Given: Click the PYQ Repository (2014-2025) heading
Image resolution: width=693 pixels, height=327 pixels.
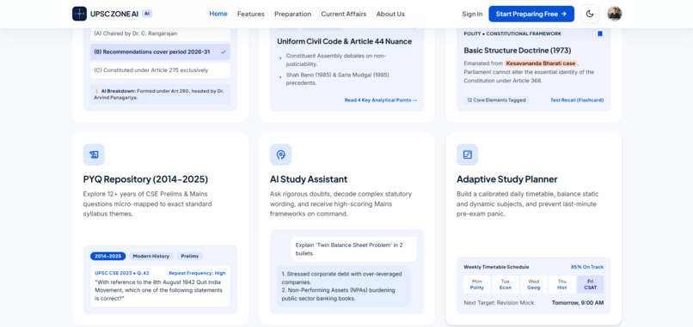Looking at the screenshot, I should click(x=145, y=179).
